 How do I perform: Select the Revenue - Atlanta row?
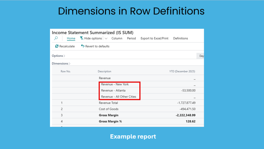[113, 90]
